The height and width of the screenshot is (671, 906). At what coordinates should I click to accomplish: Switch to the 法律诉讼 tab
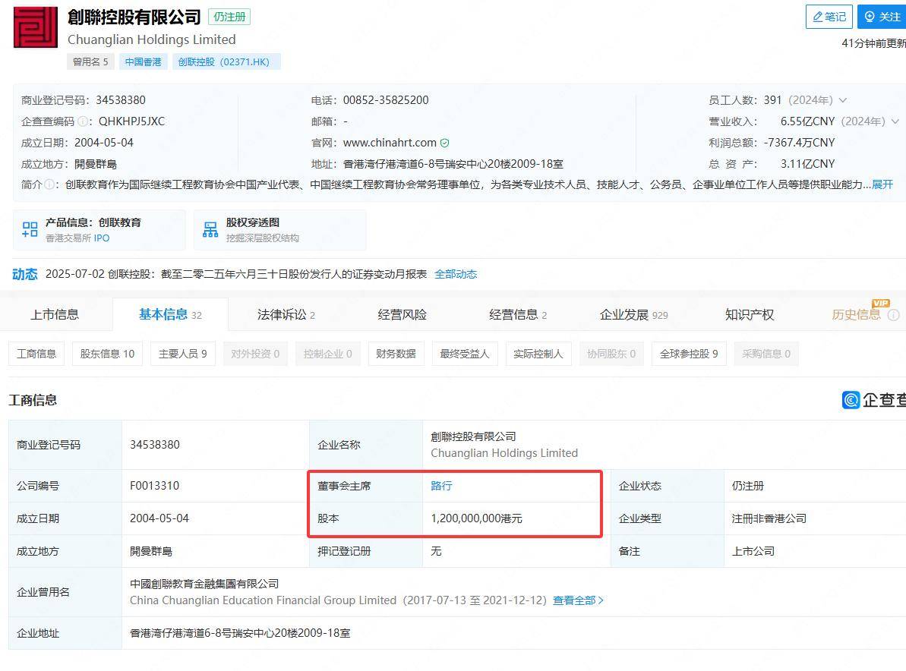[x=286, y=315]
